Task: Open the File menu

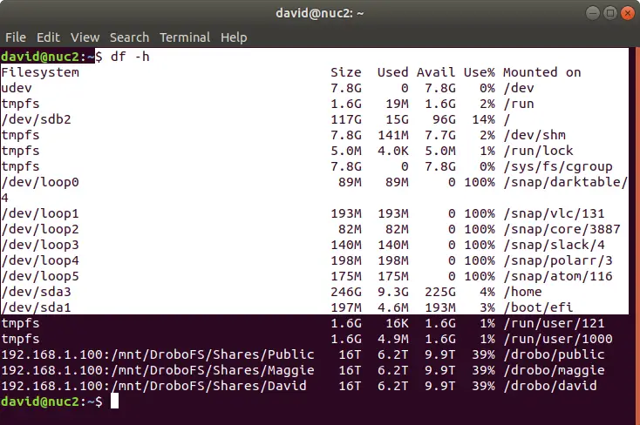Action: [16, 37]
